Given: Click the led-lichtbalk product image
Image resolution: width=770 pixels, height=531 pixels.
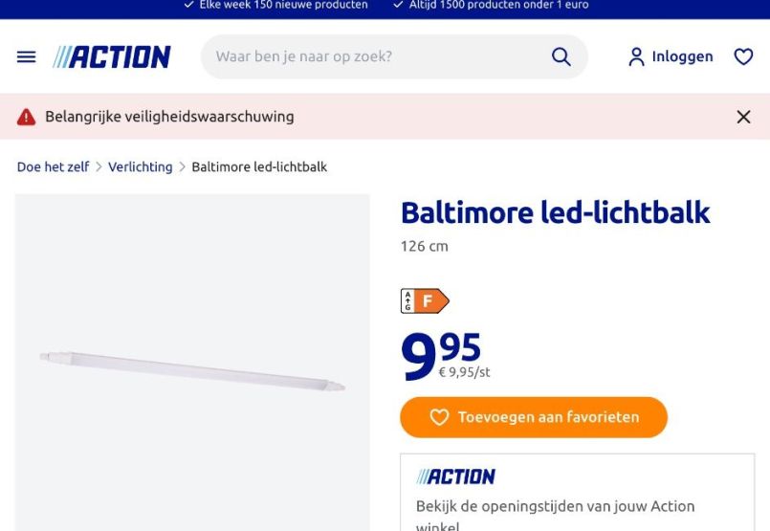Looking at the screenshot, I should (192, 370).
